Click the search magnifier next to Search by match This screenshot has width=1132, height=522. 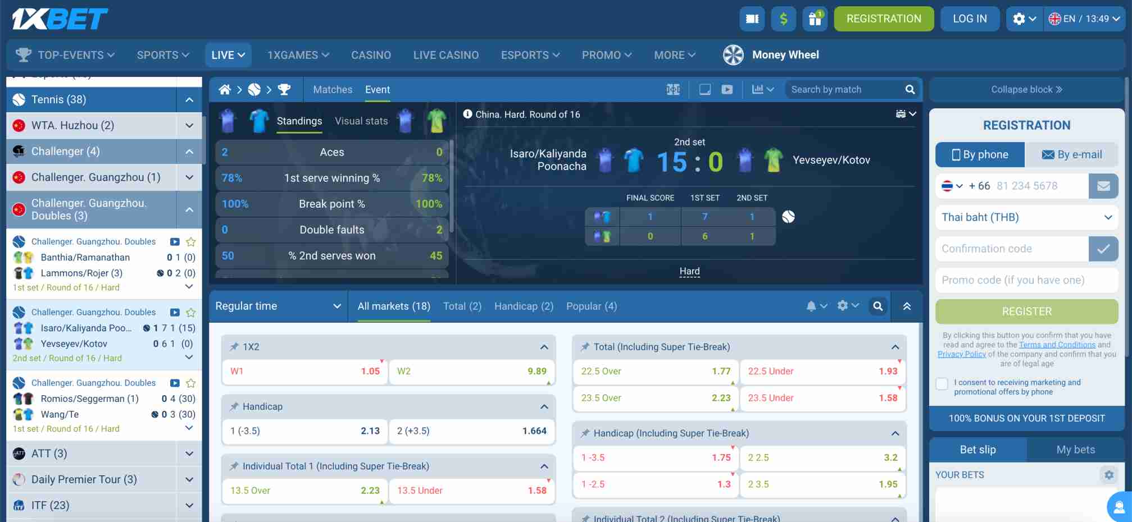tap(910, 90)
